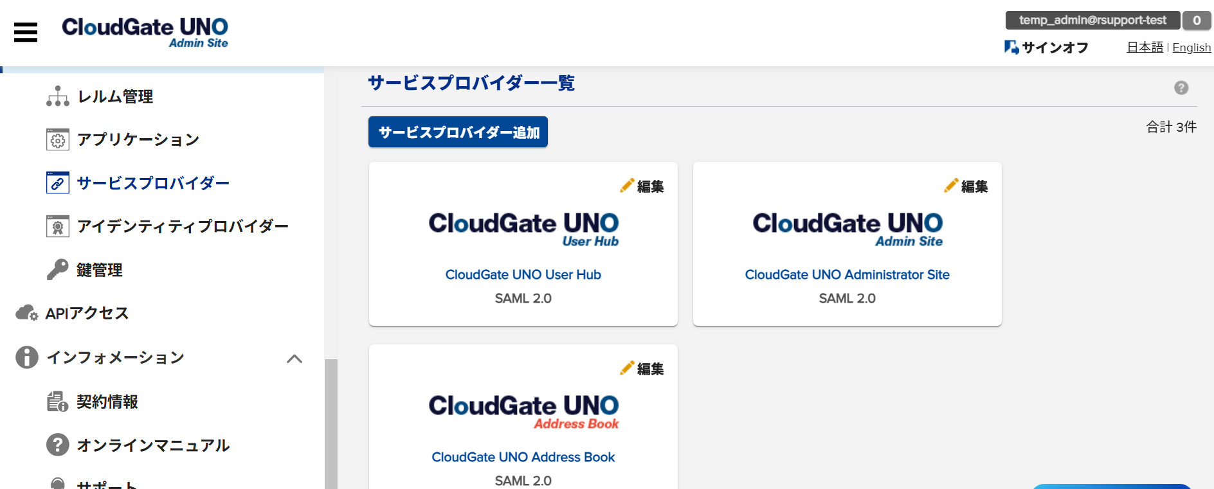Click 編集 on the Administrator Site card
Screen dimensions: 1214x489
974,186
